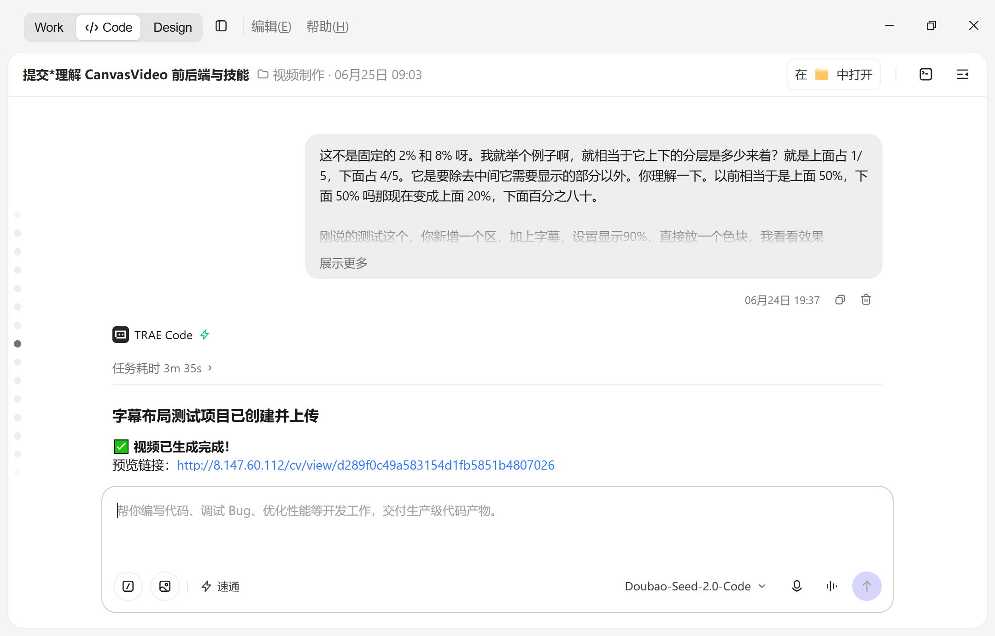The image size is (995, 636).
Task: Open the terminal panel icon
Action: (926, 74)
